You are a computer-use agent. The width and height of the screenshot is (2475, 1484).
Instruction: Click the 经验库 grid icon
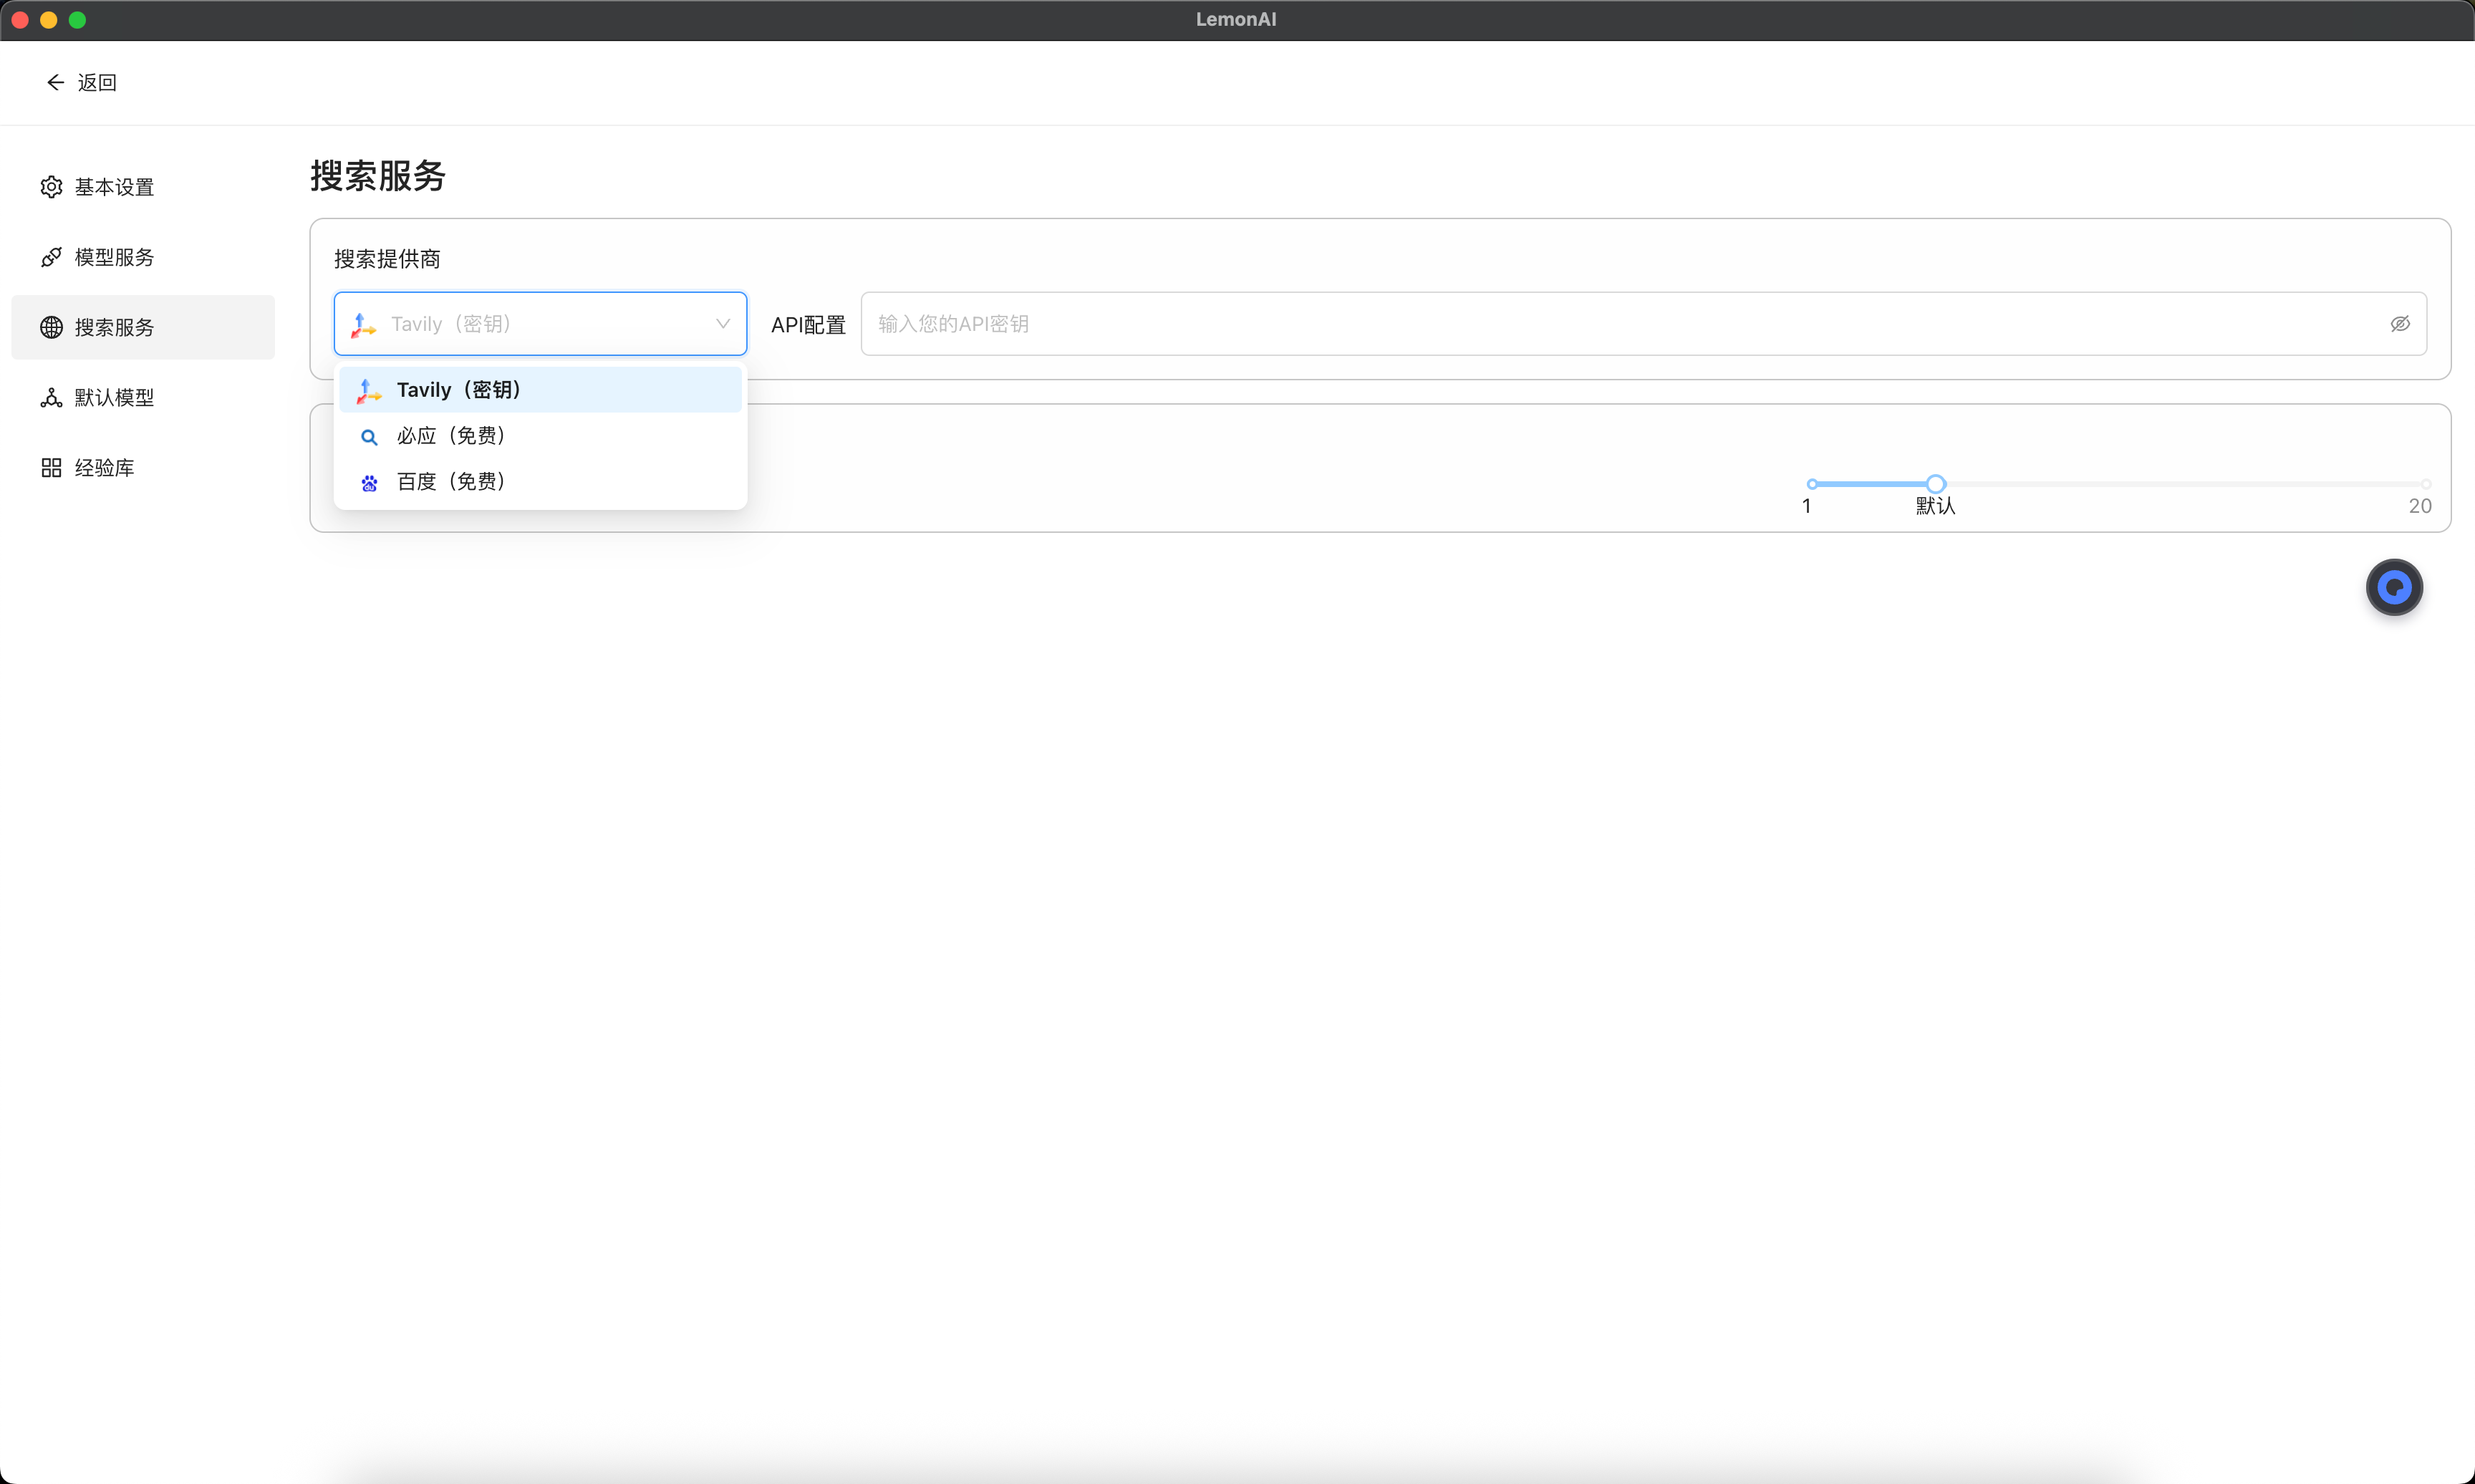pos(51,467)
